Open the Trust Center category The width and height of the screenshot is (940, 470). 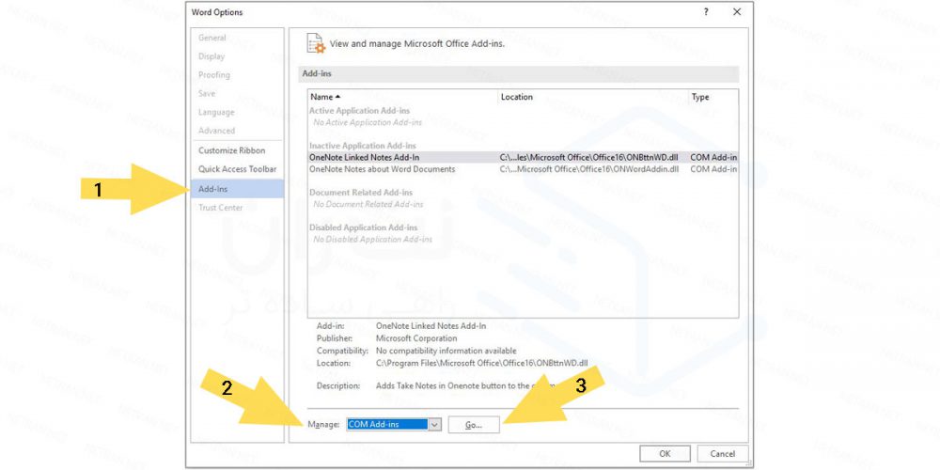coord(220,208)
